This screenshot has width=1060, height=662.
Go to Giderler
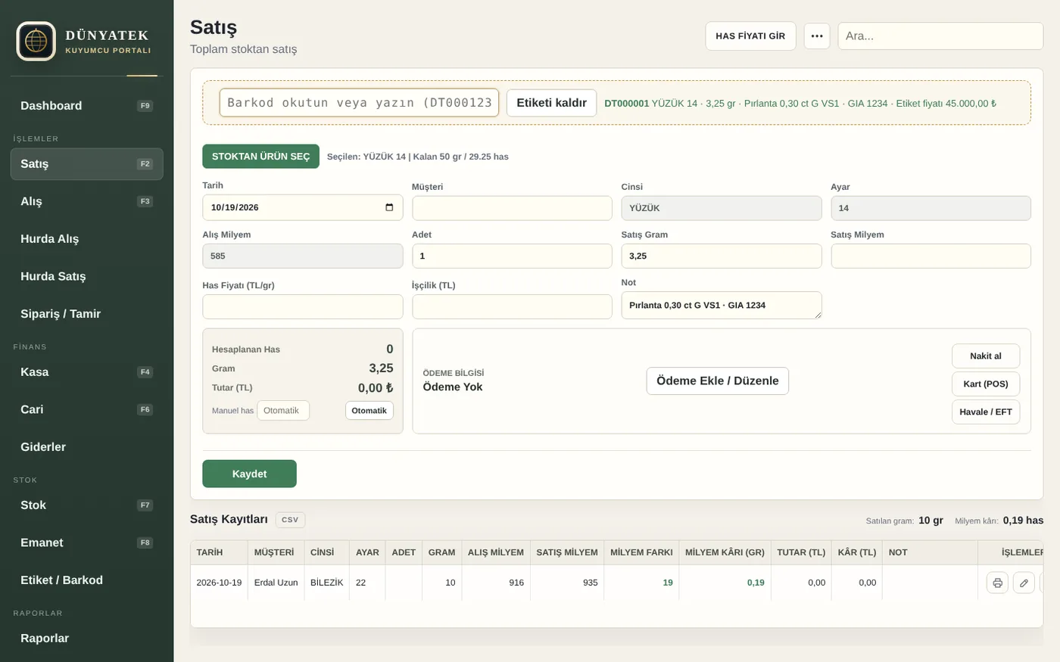pos(87,447)
